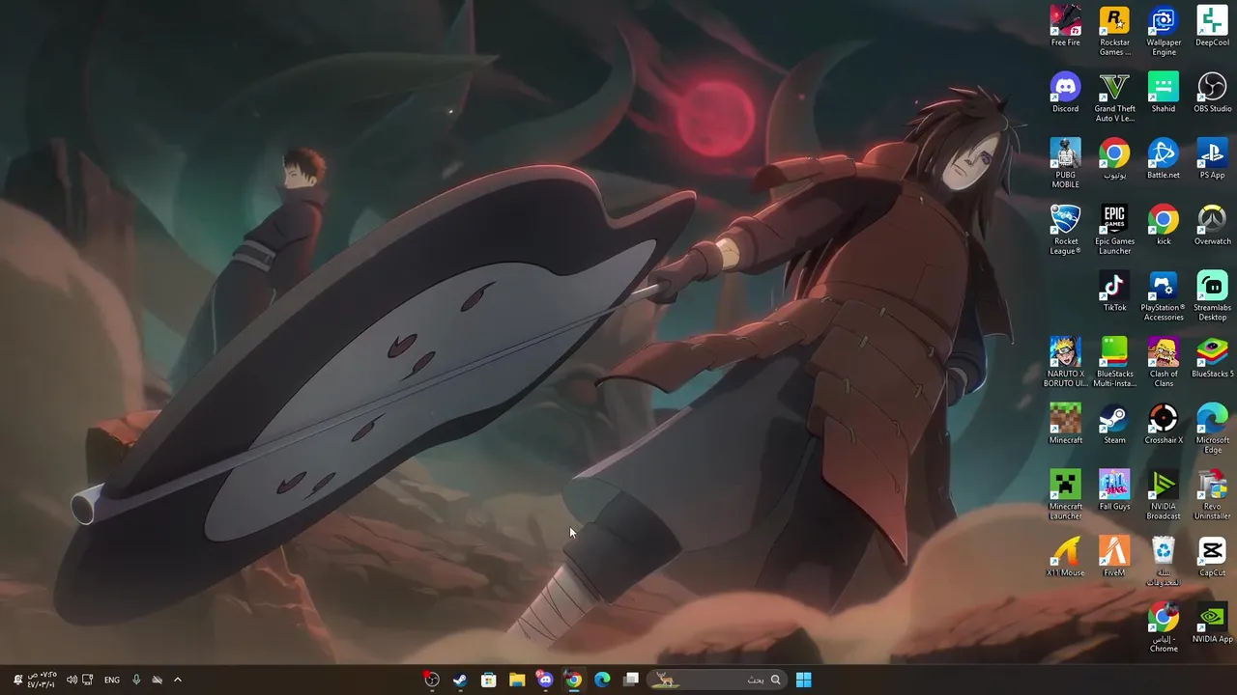The height and width of the screenshot is (695, 1237).
Task: Select the kick Chrome shortcut
Action: coord(1164,226)
